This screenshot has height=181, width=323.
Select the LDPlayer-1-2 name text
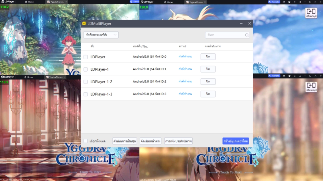point(101,82)
